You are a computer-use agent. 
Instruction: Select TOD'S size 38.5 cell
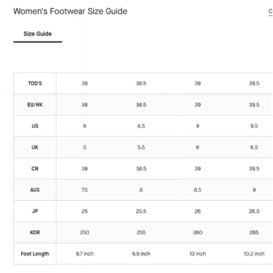tap(141, 83)
